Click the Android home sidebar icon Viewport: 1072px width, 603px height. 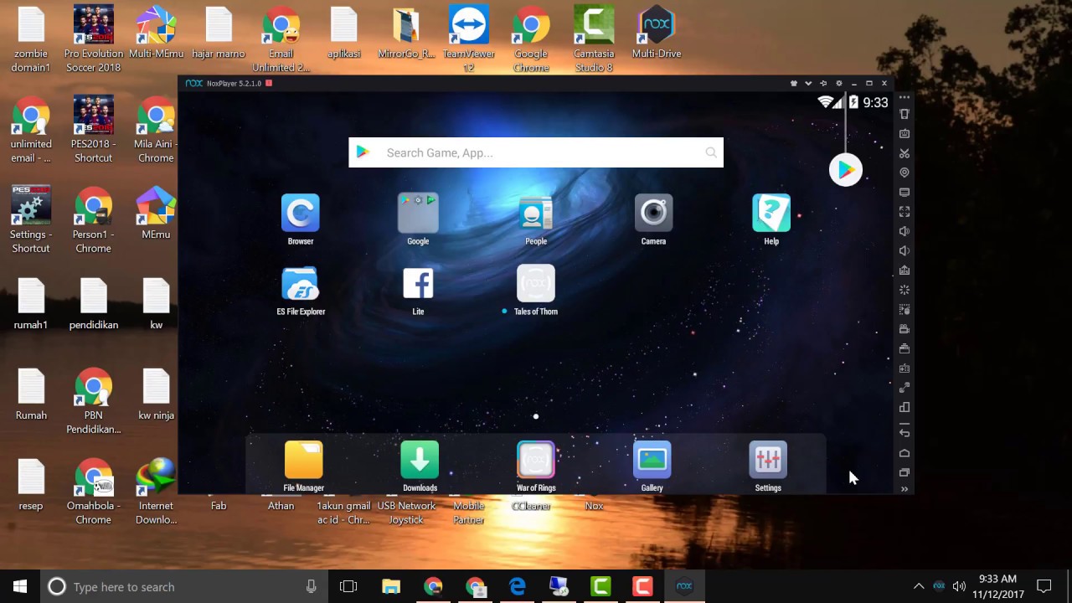coord(904,453)
